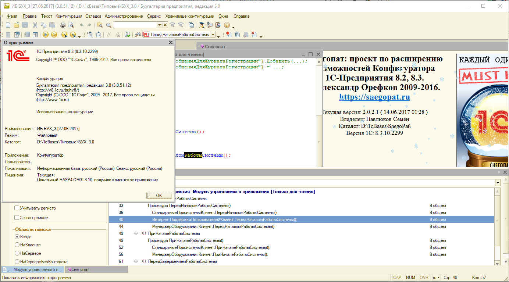Switch to Модуль управляемого приложения bottom tab
The image size is (509, 282).
(x=32, y=269)
